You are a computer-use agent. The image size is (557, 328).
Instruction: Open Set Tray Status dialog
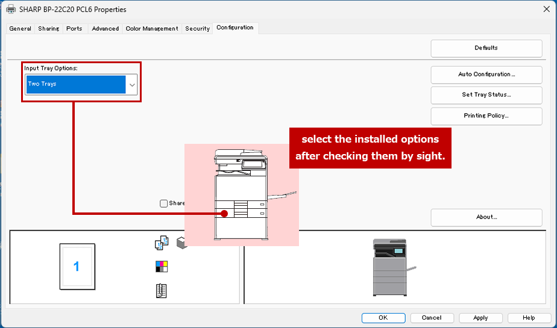pyautogui.click(x=486, y=95)
